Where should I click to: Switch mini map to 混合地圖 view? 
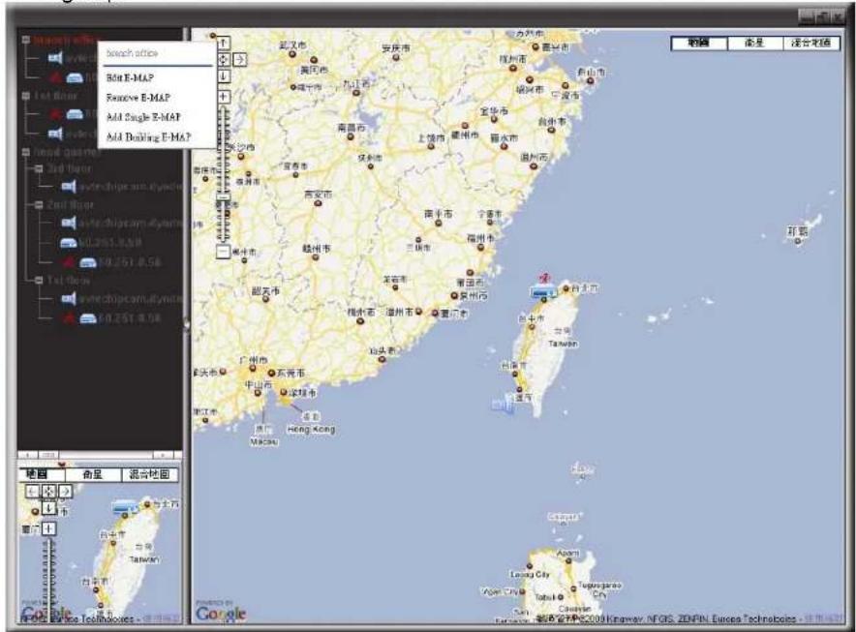[x=149, y=474]
